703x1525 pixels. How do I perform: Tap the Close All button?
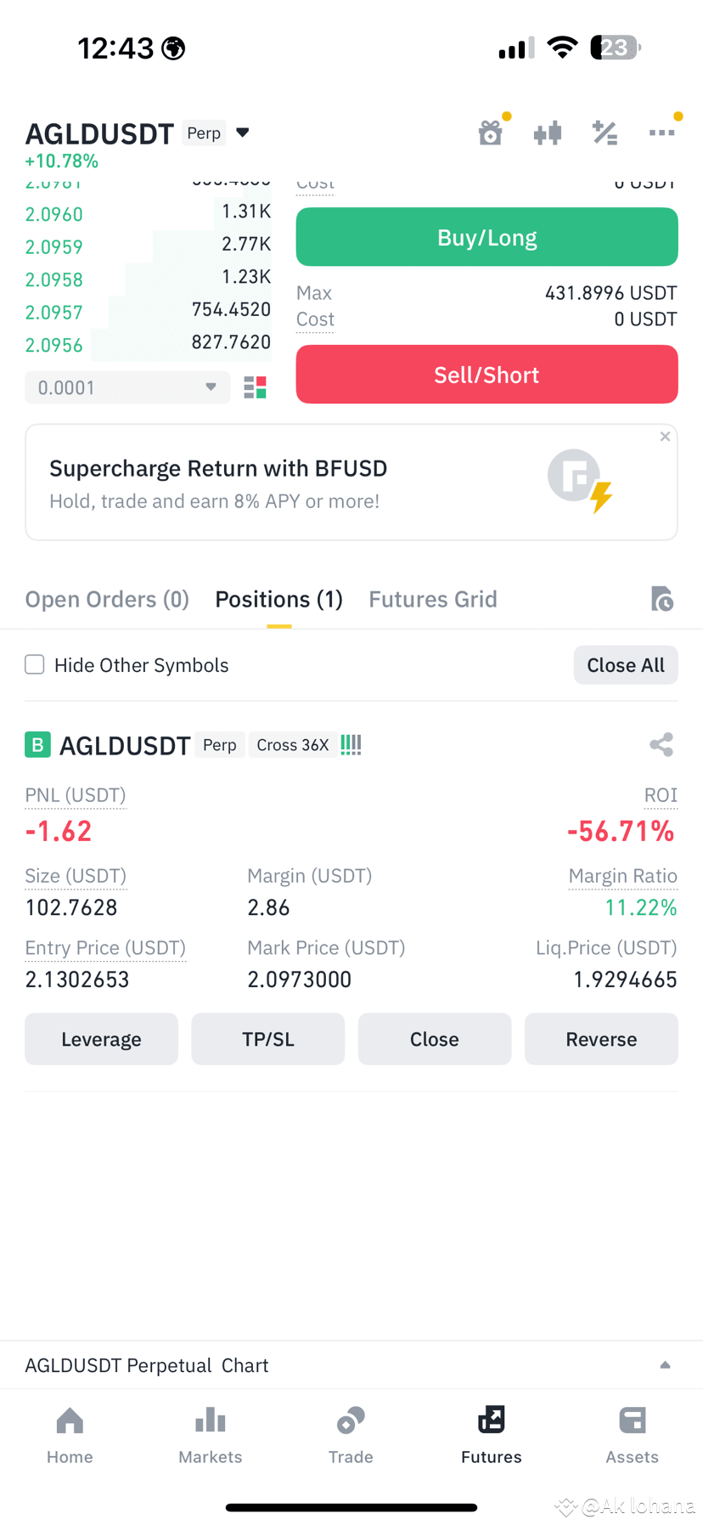626,665
